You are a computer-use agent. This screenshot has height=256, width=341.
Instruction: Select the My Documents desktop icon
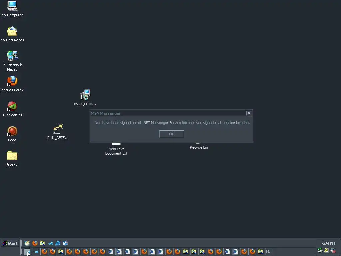point(12,34)
